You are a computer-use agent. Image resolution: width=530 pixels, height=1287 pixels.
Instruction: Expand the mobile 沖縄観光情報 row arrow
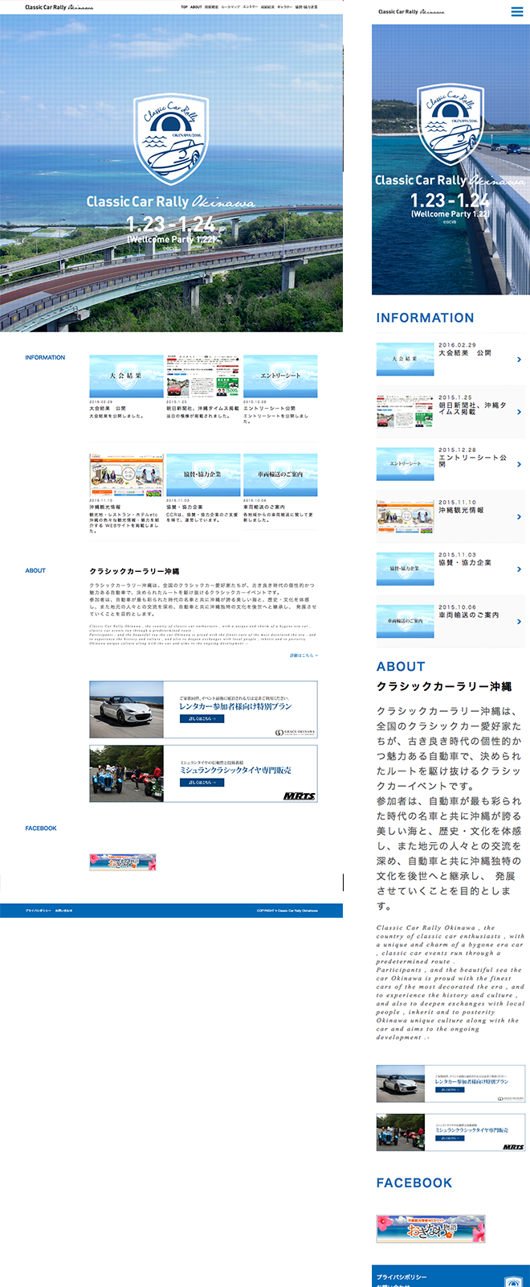(x=520, y=516)
